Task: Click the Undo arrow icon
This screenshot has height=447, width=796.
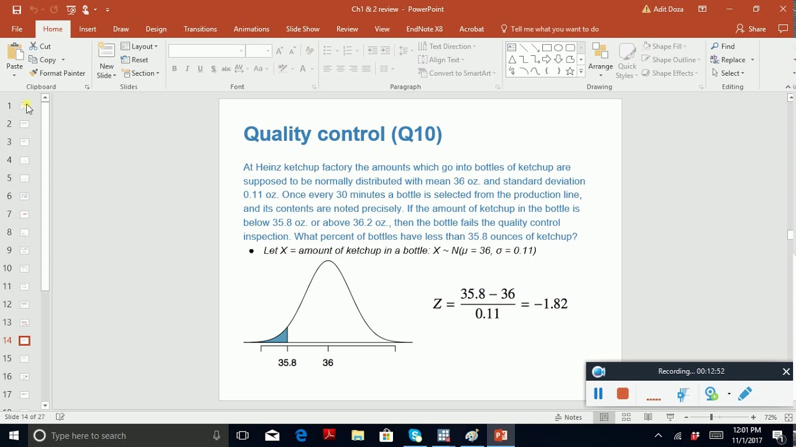Action: [x=34, y=10]
